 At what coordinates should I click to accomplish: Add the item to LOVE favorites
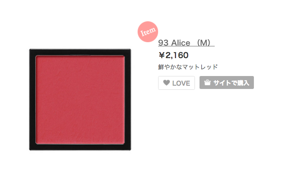point(177,83)
